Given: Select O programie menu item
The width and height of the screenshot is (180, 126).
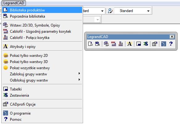Looking at the screenshot, I should tap(42, 113).
